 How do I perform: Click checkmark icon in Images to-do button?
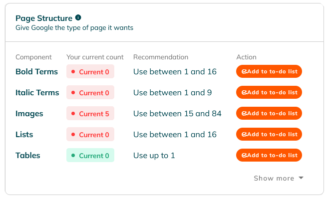(x=244, y=113)
